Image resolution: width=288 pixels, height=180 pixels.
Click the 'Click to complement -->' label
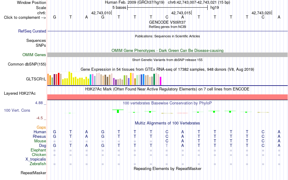pos(25,18)
